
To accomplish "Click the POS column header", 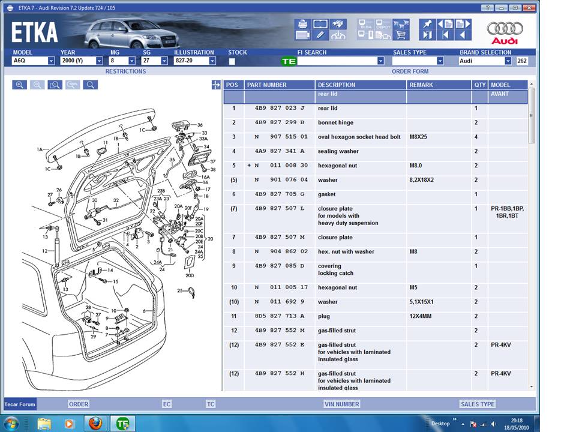I will [233, 85].
